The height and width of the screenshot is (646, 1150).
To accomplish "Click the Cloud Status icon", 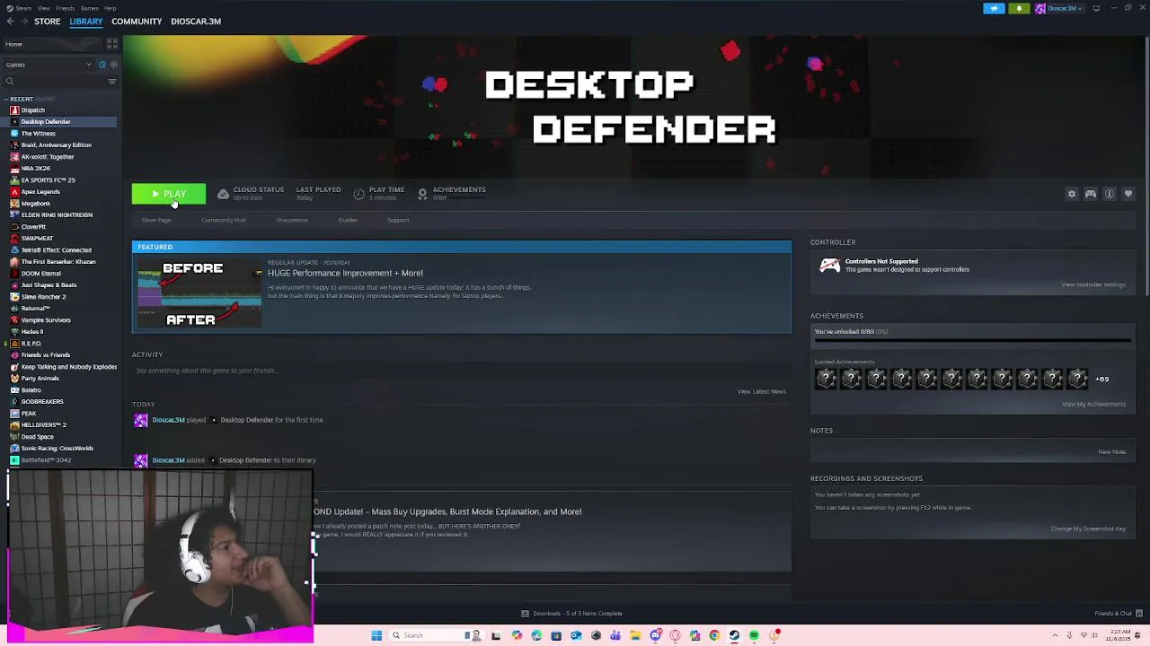I will [223, 194].
